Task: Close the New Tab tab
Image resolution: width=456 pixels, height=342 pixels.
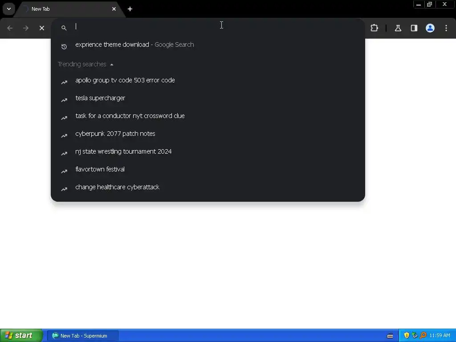Action: (114, 9)
